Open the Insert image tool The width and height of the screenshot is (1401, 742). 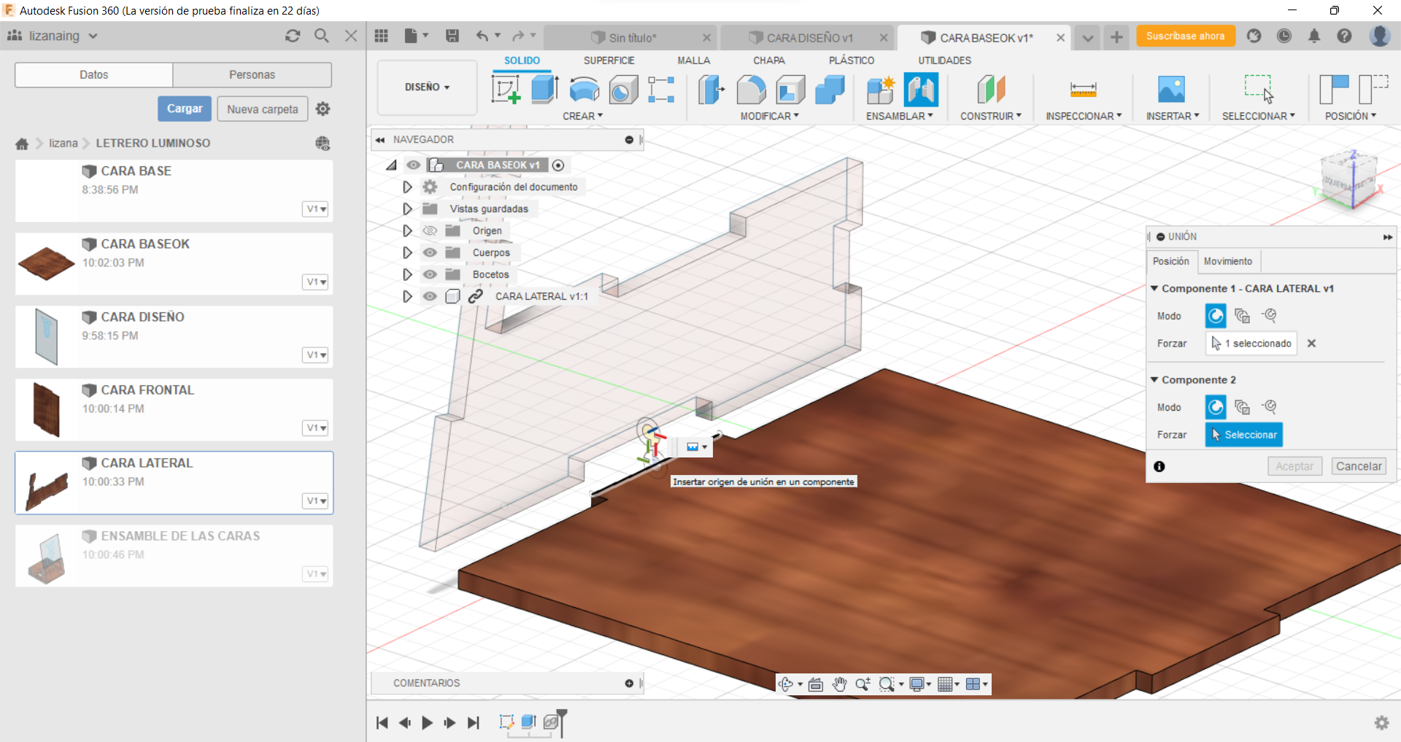click(1172, 90)
